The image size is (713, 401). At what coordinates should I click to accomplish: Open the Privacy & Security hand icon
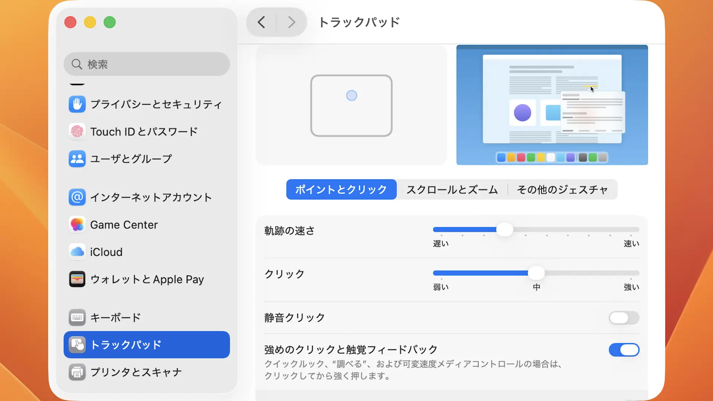[77, 104]
